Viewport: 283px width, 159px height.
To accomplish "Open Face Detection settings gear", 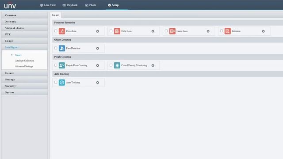I will pos(97,48).
